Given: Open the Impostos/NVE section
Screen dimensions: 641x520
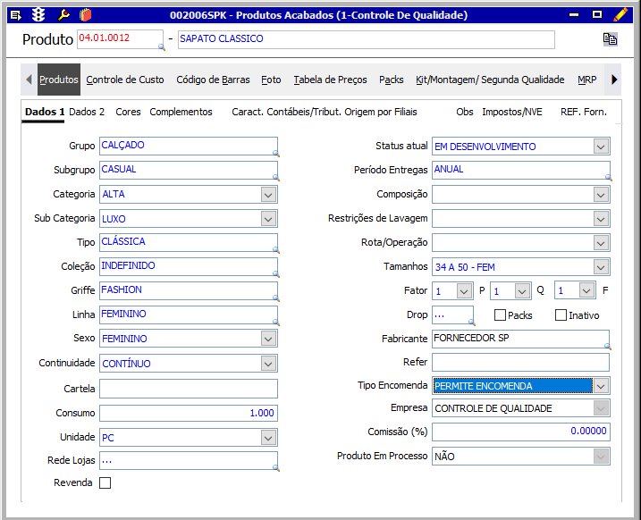Looking at the screenshot, I should coord(511,112).
